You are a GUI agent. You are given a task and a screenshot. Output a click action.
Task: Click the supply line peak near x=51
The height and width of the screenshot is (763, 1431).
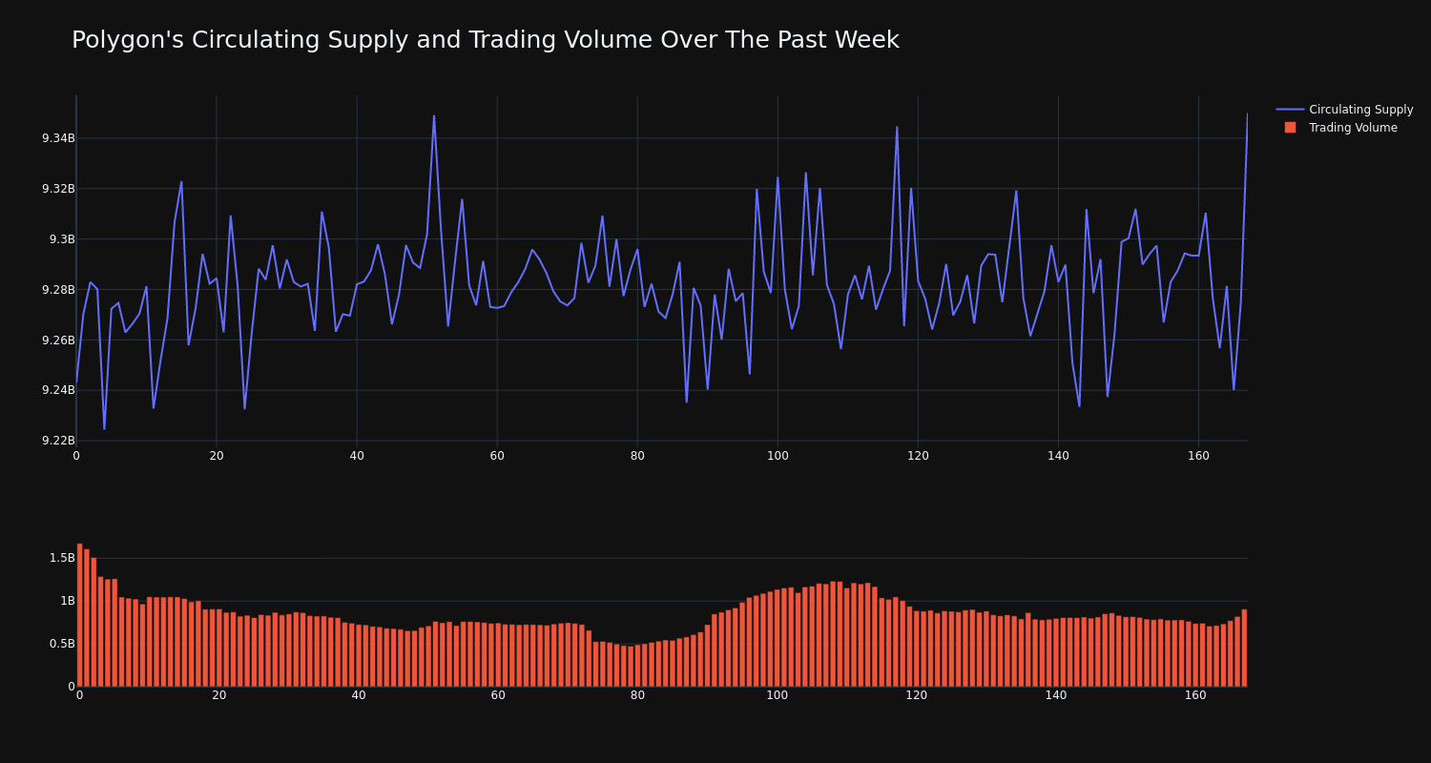(434, 116)
